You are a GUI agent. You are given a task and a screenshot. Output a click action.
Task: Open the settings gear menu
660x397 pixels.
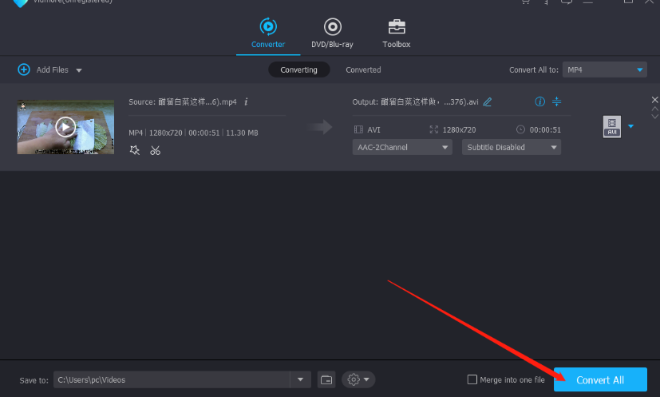(358, 379)
